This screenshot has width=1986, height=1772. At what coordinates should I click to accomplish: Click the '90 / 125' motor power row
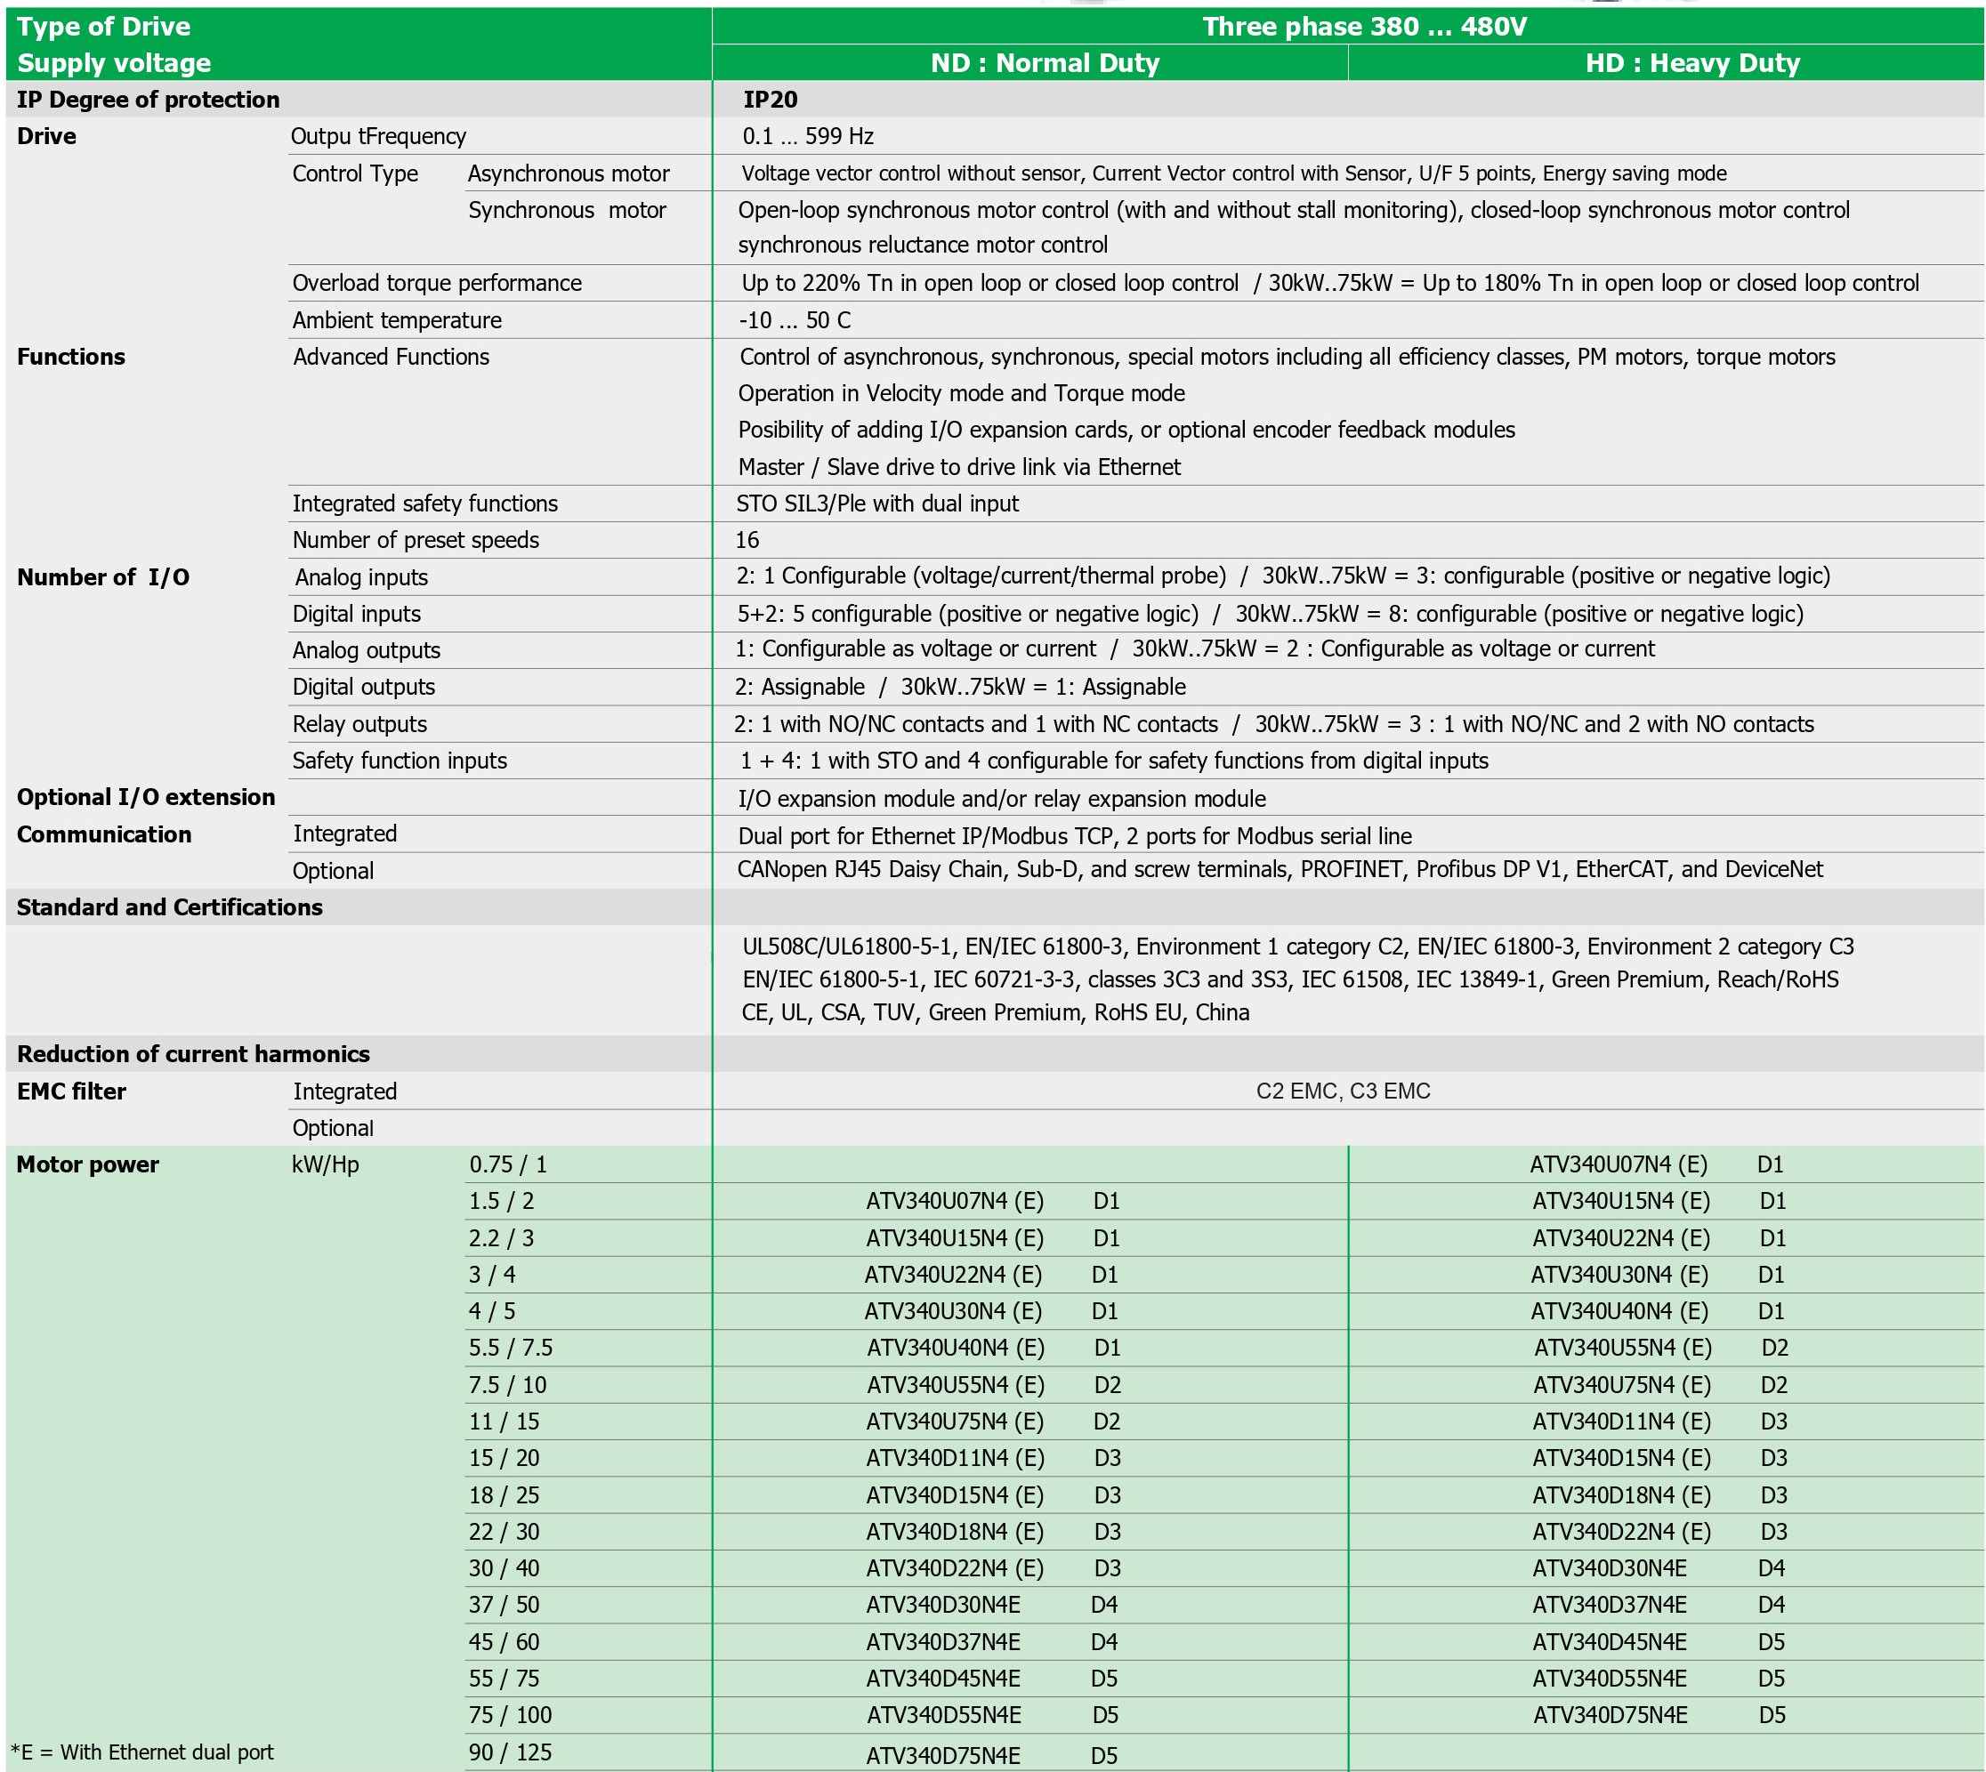pos(510,1752)
